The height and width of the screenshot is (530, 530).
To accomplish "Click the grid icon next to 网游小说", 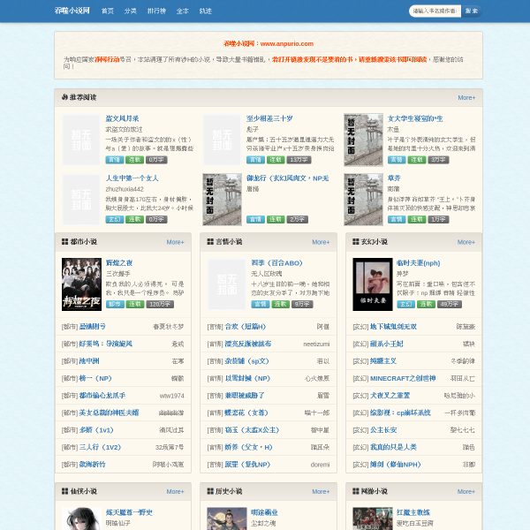I will pyautogui.click(x=356, y=491).
